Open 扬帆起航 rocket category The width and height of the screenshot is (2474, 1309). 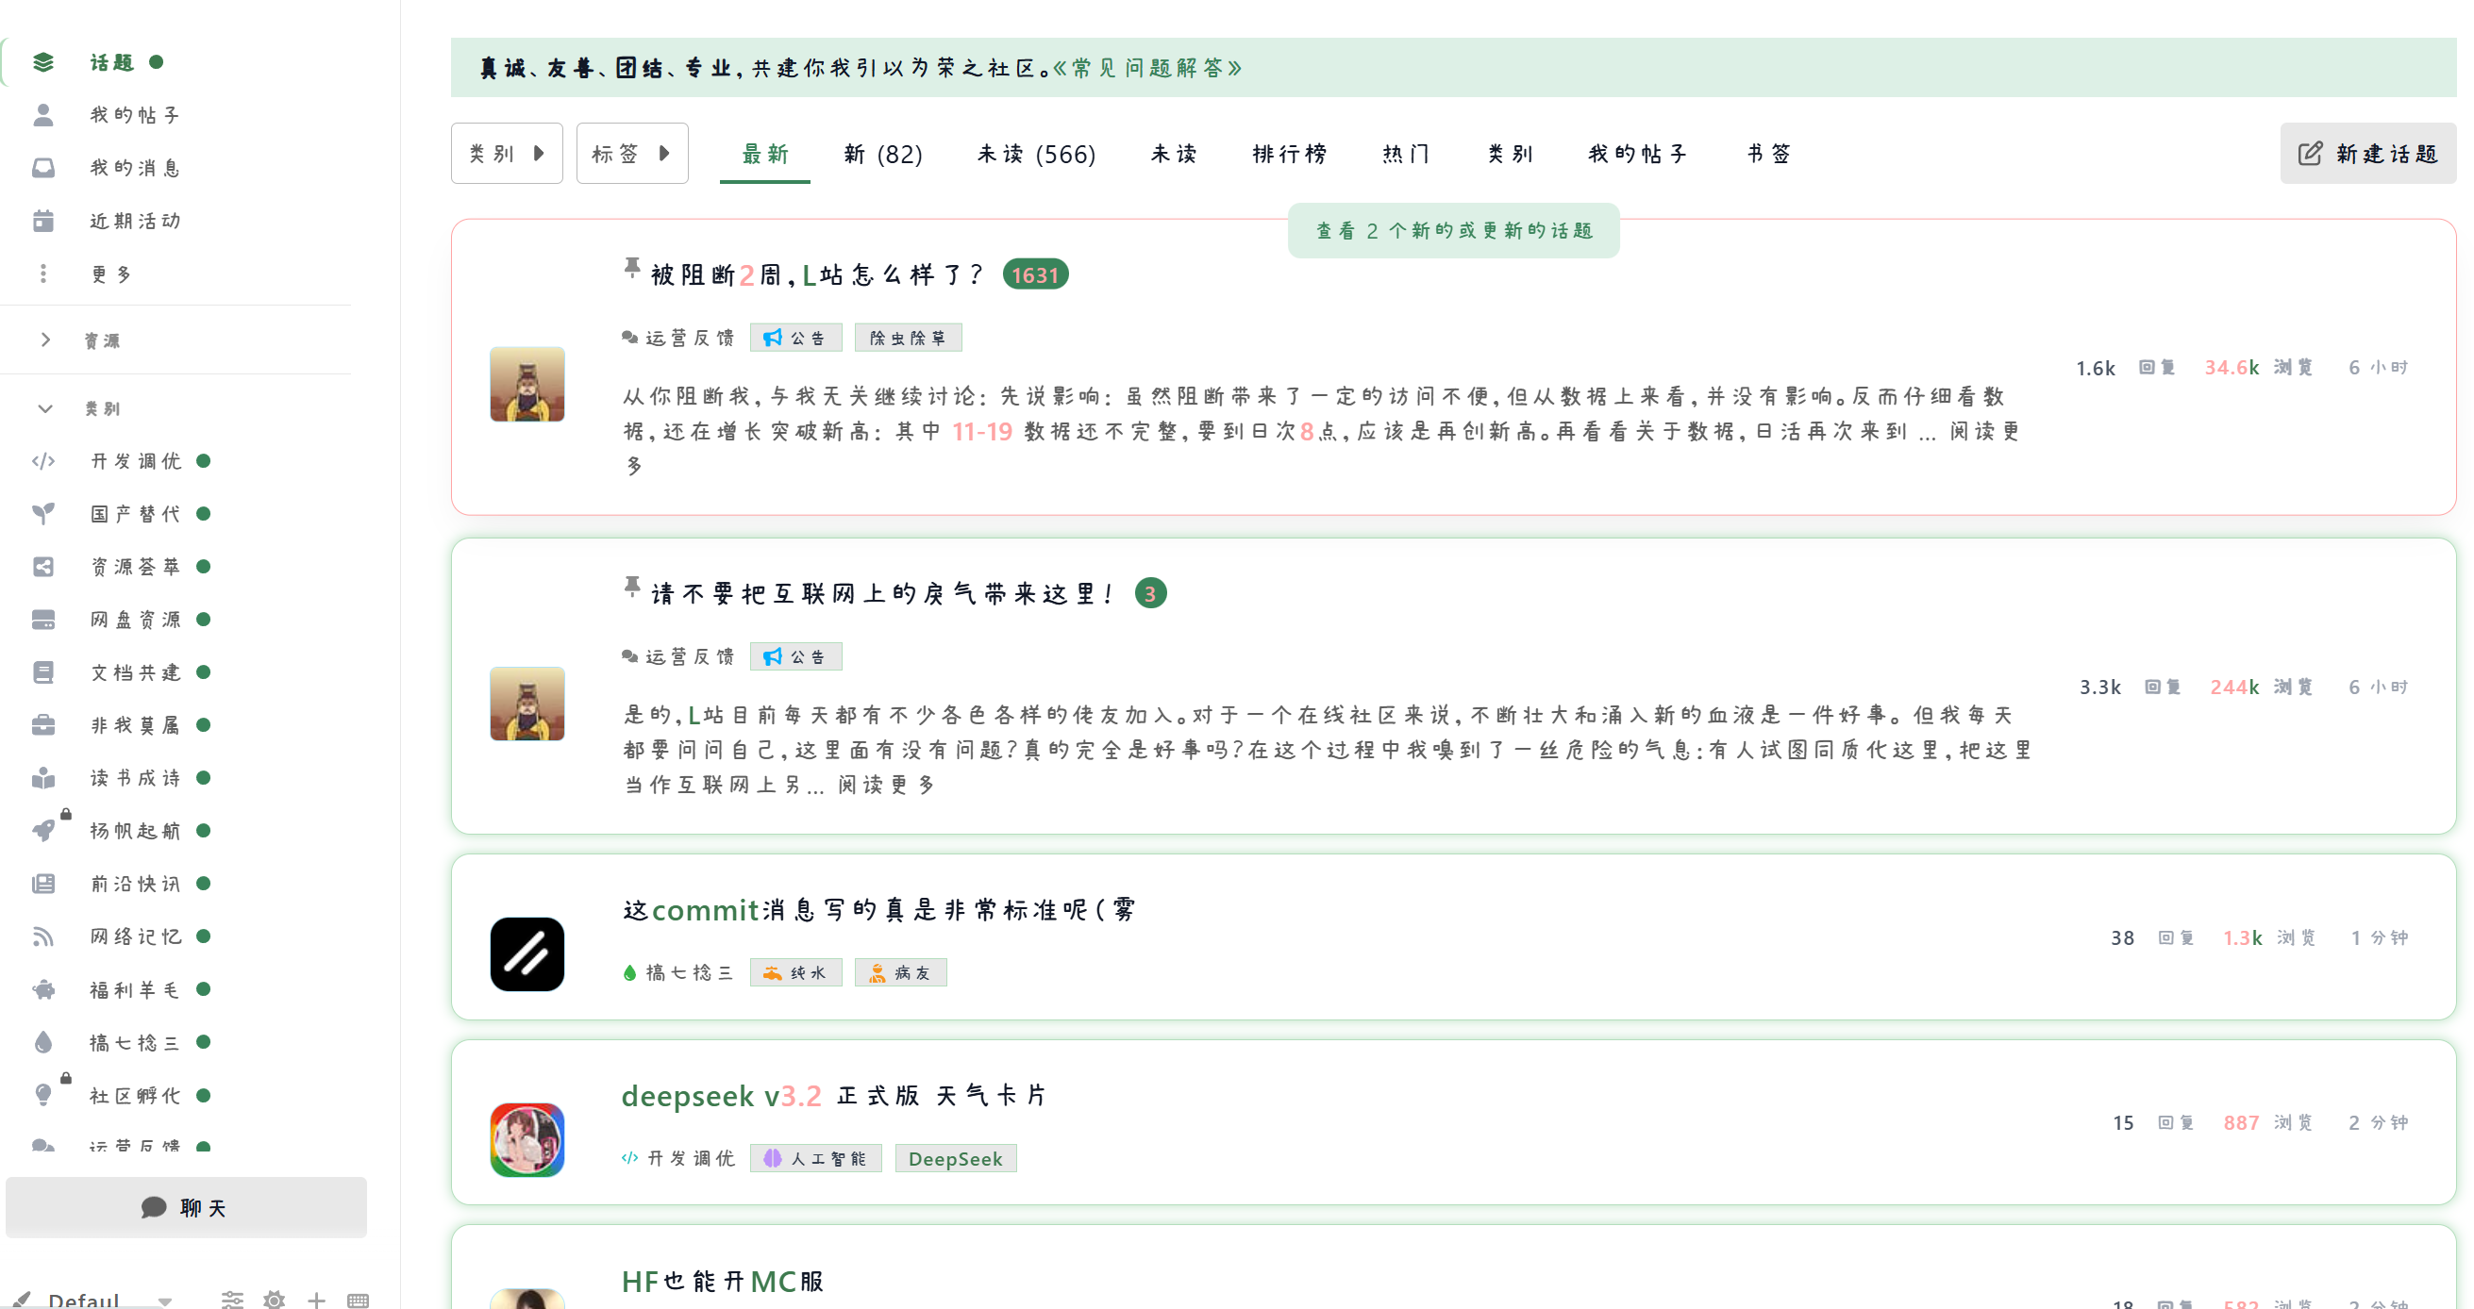(x=134, y=830)
